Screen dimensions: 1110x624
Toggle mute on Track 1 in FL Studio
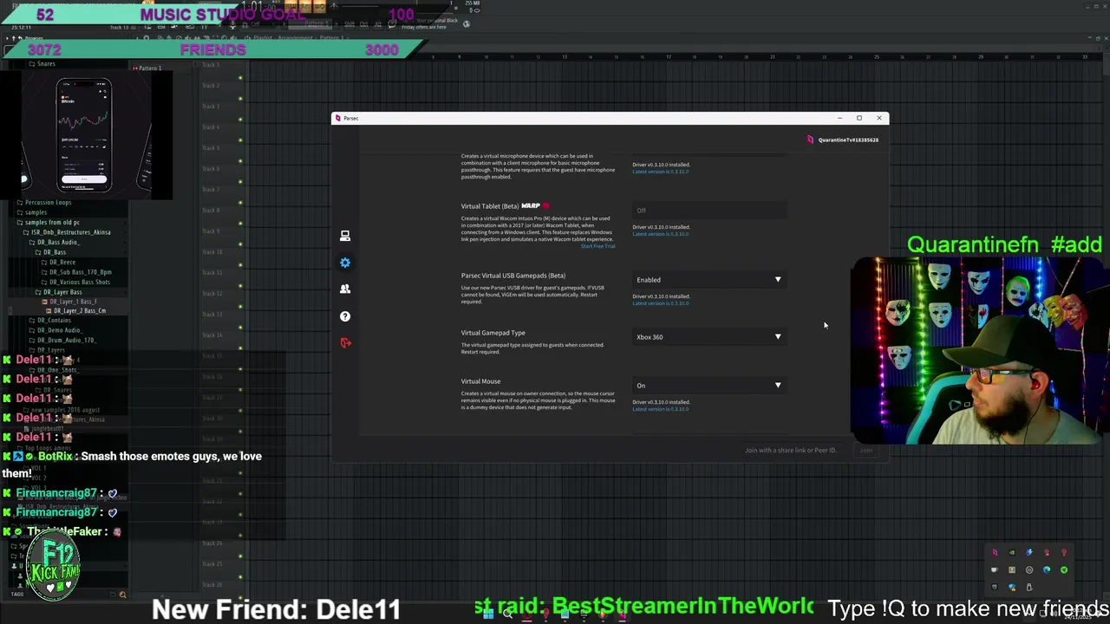(x=240, y=78)
